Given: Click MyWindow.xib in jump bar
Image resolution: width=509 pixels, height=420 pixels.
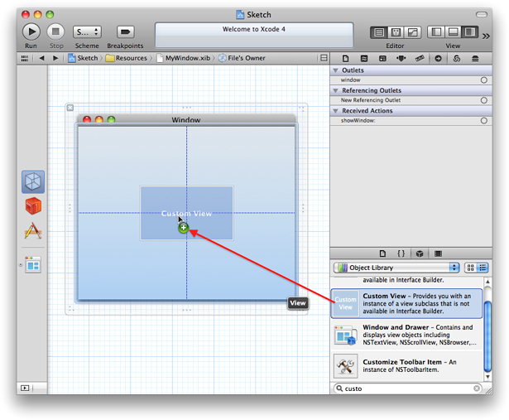Looking at the screenshot, I should (x=184, y=58).
